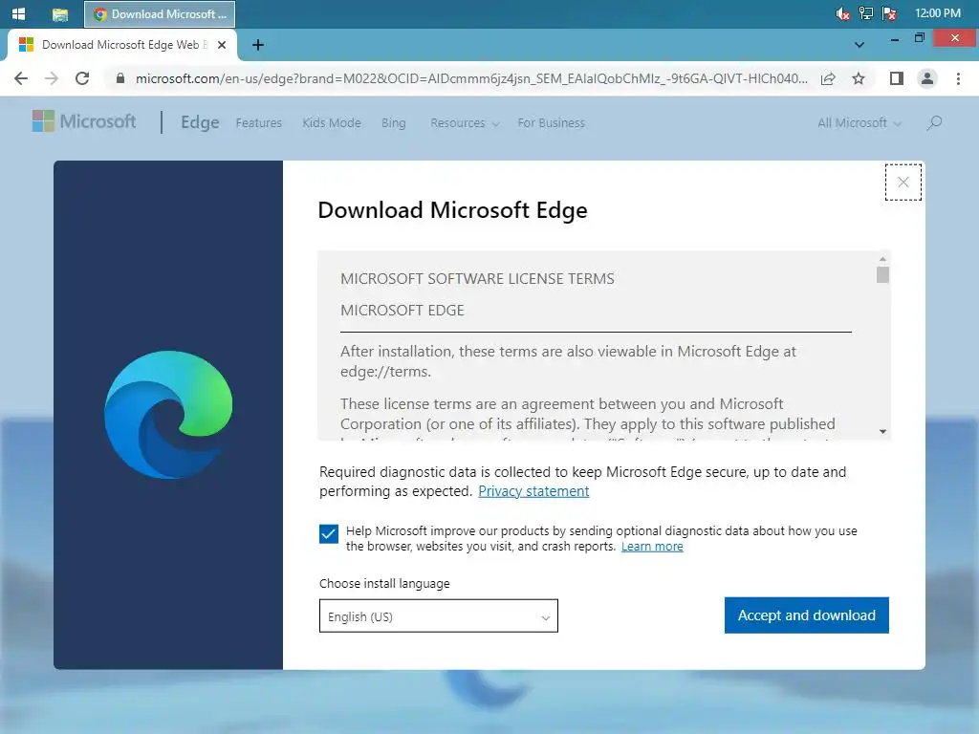This screenshot has width=979, height=734.
Task: Open the Learn more link
Action: (652, 546)
